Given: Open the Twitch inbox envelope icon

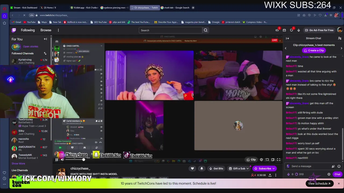Looking at the screenshot, I should 284,30.
